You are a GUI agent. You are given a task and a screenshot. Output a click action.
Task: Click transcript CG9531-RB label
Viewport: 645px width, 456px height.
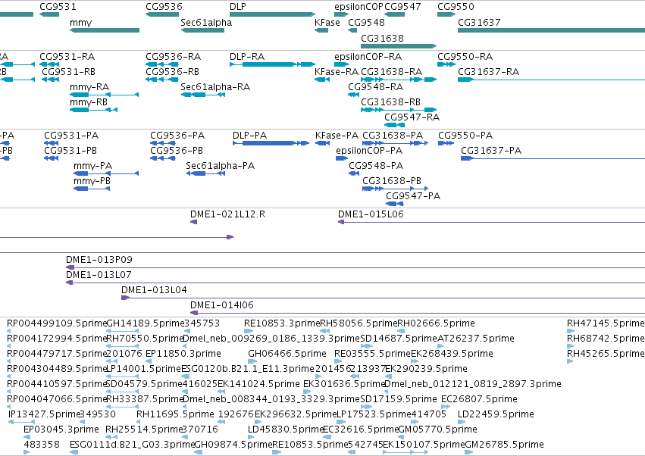69,71
